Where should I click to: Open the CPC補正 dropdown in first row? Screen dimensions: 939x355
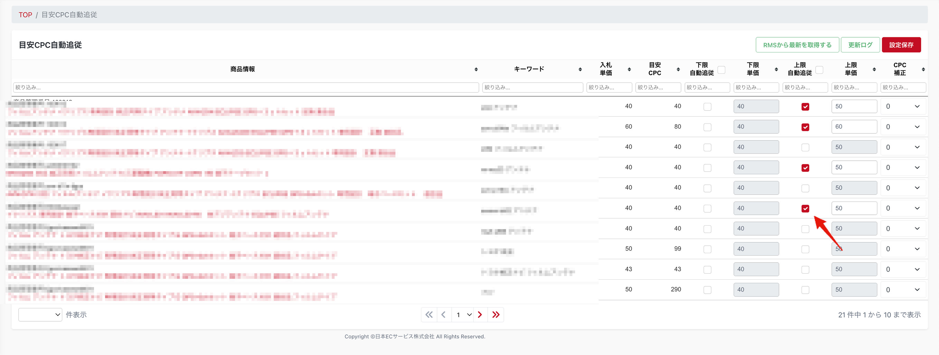tap(903, 107)
